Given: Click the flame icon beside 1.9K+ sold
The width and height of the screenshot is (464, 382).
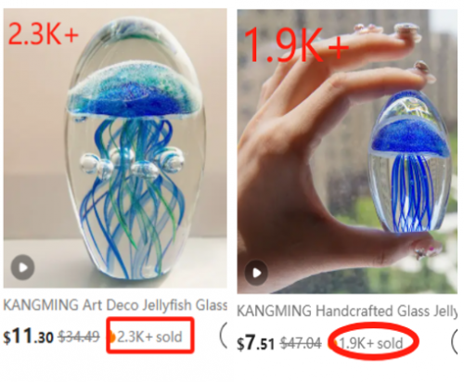Looking at the screenshot, I should click(x=333, y=343).
